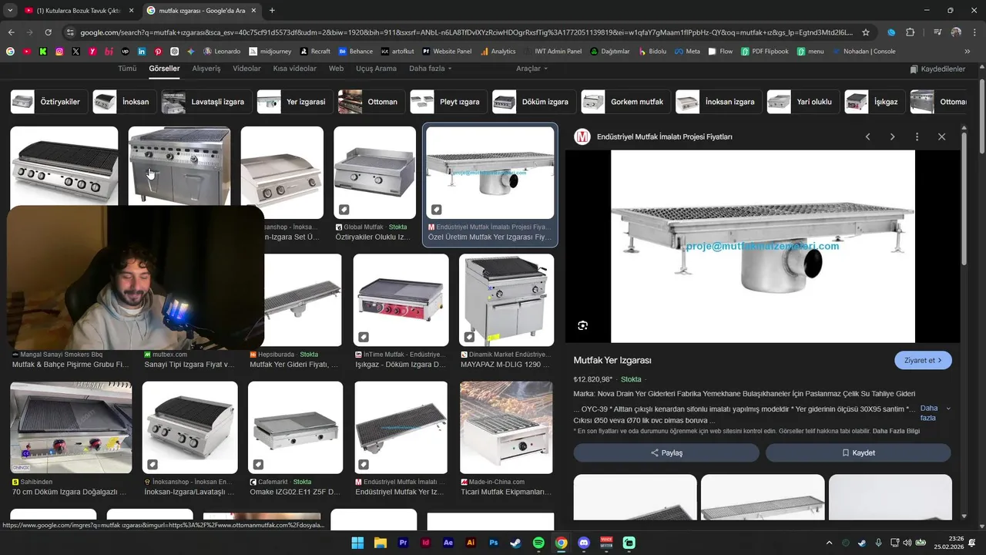This screenshot has height=555, width=986.
Task: Open After Effects from the taskbar
Action: point(448,543)
